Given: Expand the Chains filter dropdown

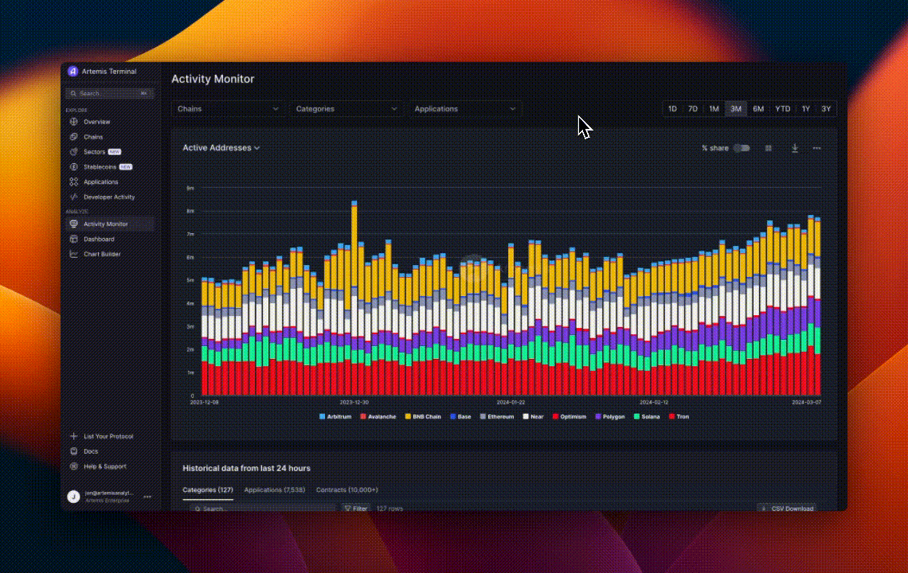Looking at the screenshot, I should pyautogui.click(x=228, y=109).
